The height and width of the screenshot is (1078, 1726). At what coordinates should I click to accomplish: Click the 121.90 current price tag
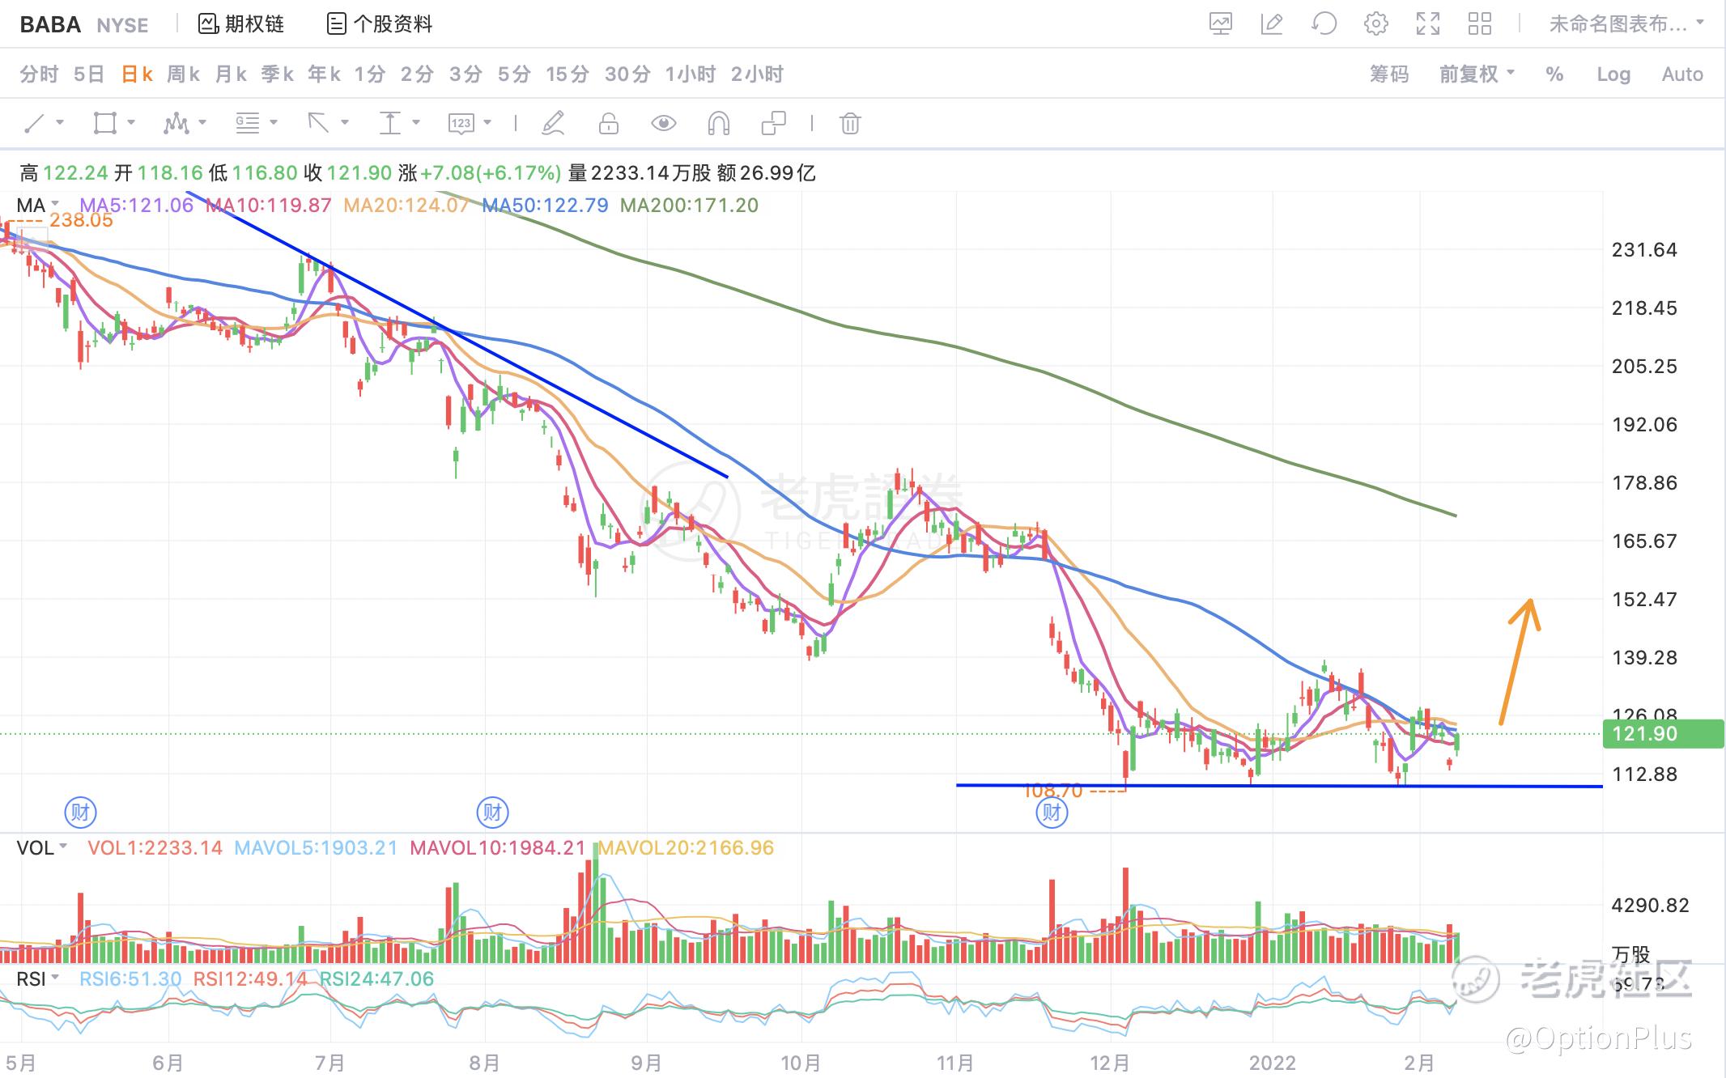tap(1663, 734)
